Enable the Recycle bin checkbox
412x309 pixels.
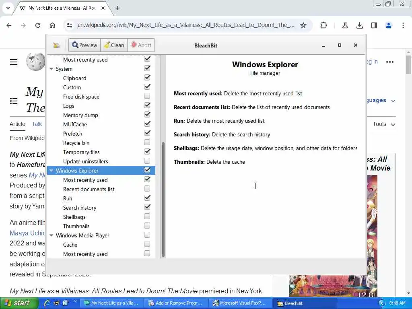pos(147,142)
